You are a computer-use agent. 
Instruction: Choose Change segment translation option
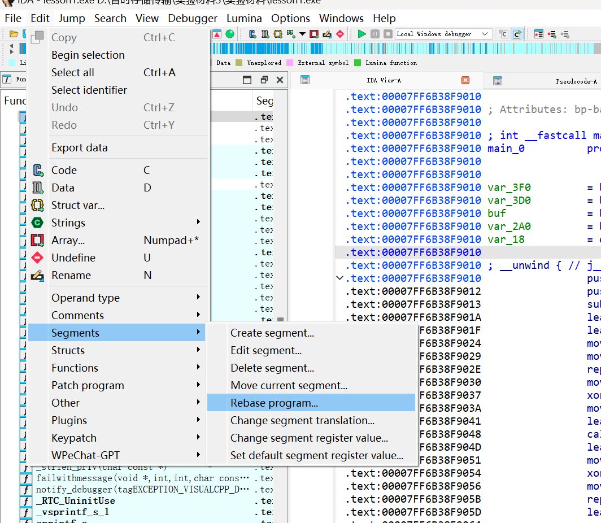(311, 420)
